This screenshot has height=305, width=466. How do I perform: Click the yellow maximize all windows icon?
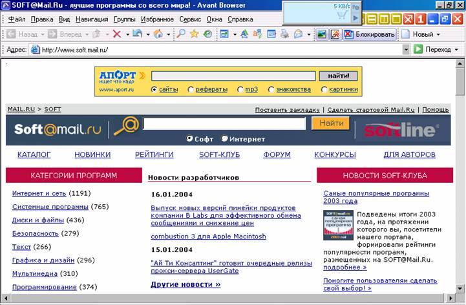(396, 19)
